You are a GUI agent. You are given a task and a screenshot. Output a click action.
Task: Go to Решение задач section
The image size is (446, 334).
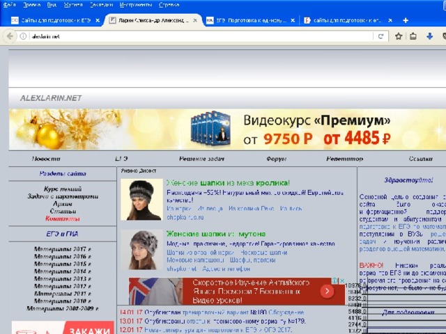point(201,159)
